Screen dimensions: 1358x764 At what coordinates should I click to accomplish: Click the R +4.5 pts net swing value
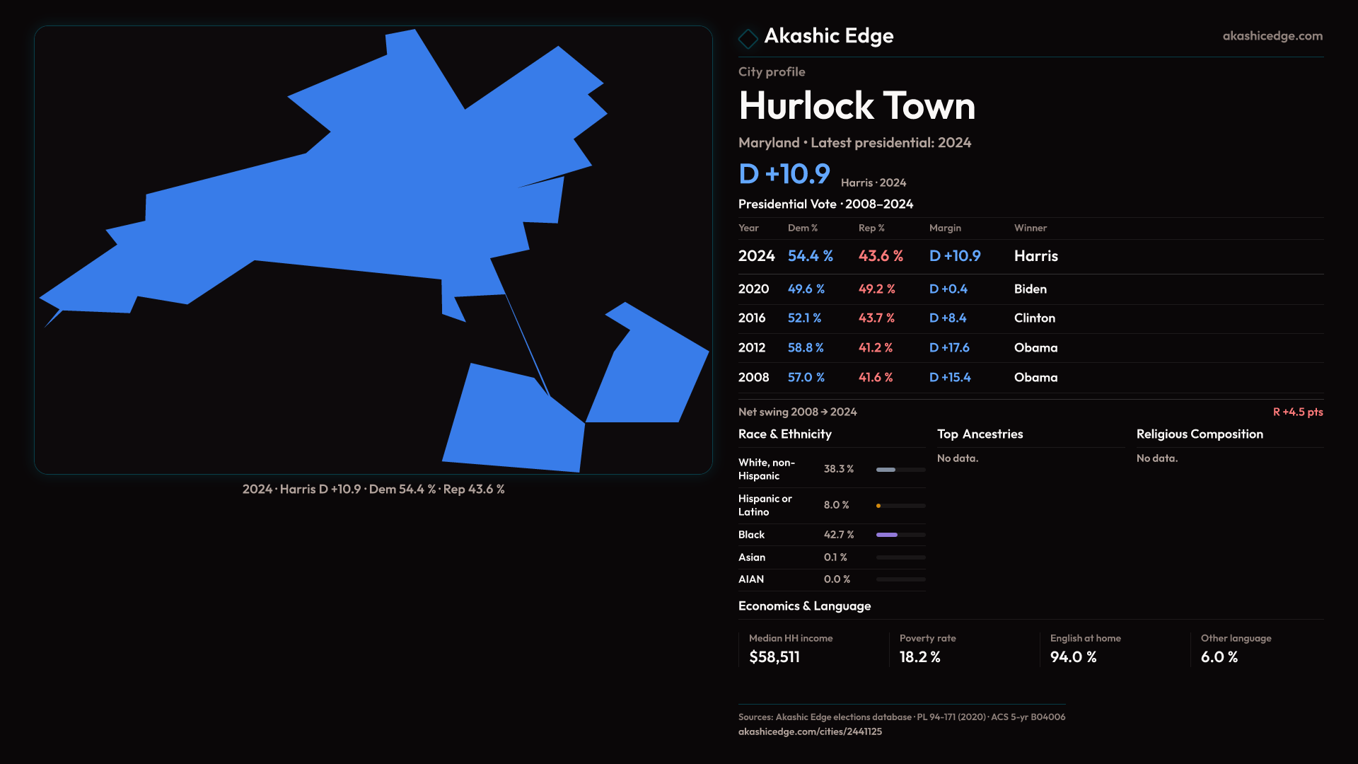tap(1297, 412)
